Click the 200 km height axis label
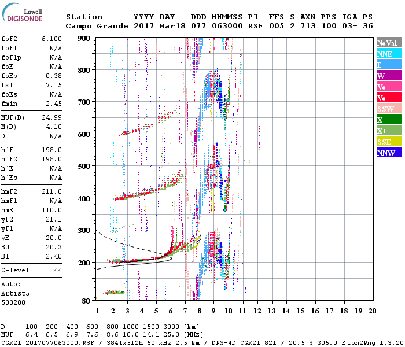Viewport: 405px width, 347px height. click(x=84, y=263)
